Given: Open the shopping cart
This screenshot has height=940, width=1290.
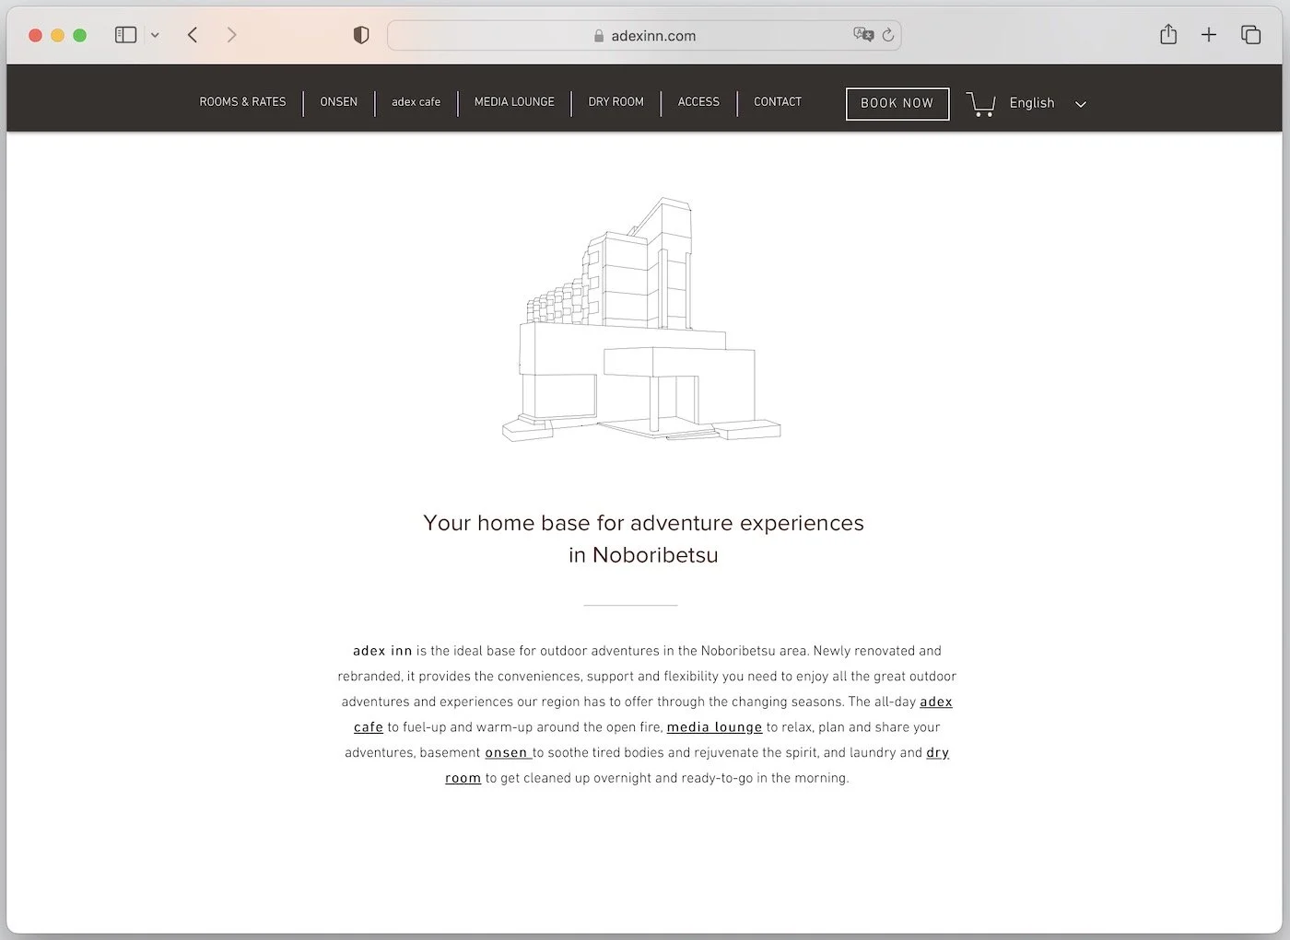Looking at the screenshot, I should 980,103.
